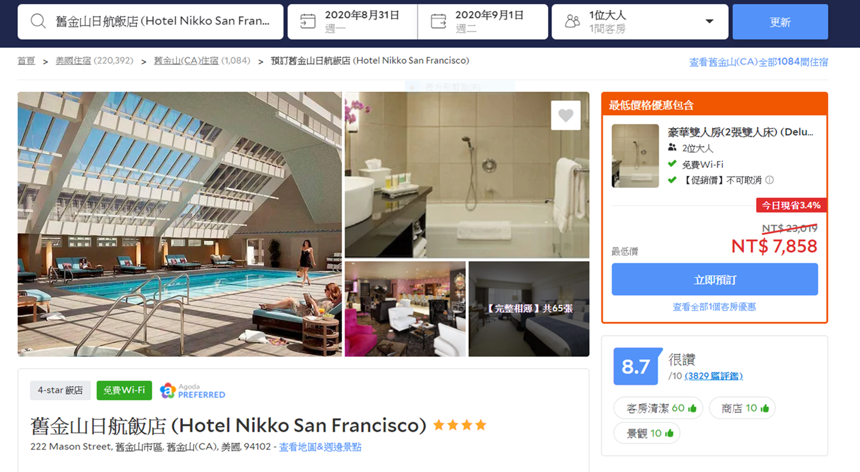Screen dimensions: 860x472
Task: Go to 首頁 breadcrumb
Action: click(x=26, y=61)
